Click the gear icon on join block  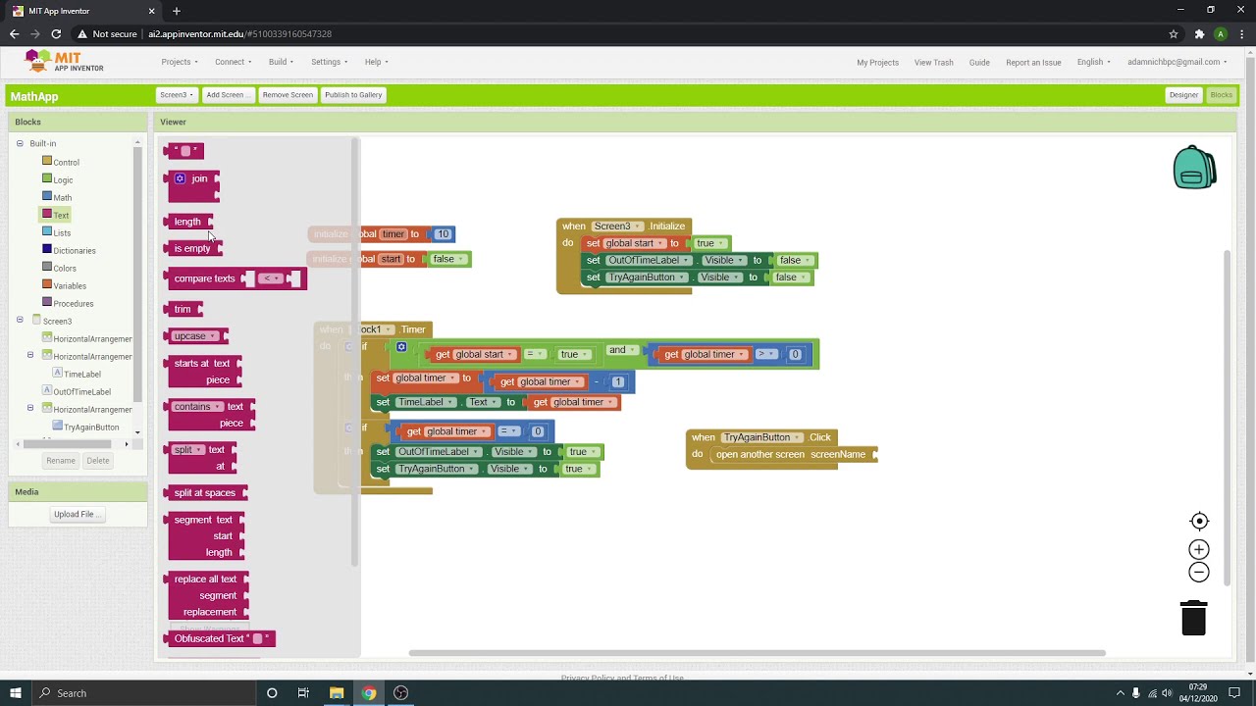click(x=180, y=178)
